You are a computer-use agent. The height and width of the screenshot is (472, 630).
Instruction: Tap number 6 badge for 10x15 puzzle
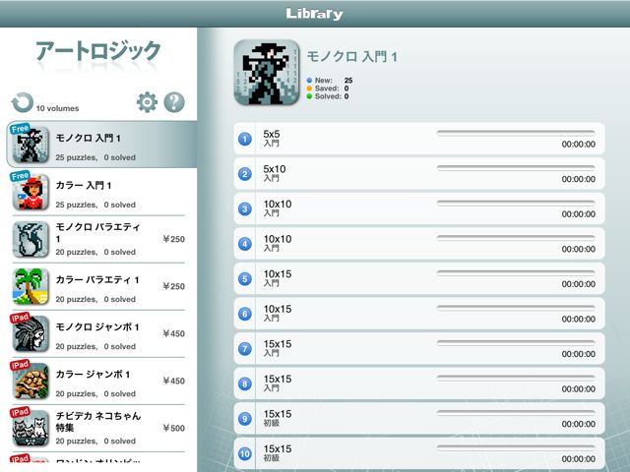pos(245,314)
